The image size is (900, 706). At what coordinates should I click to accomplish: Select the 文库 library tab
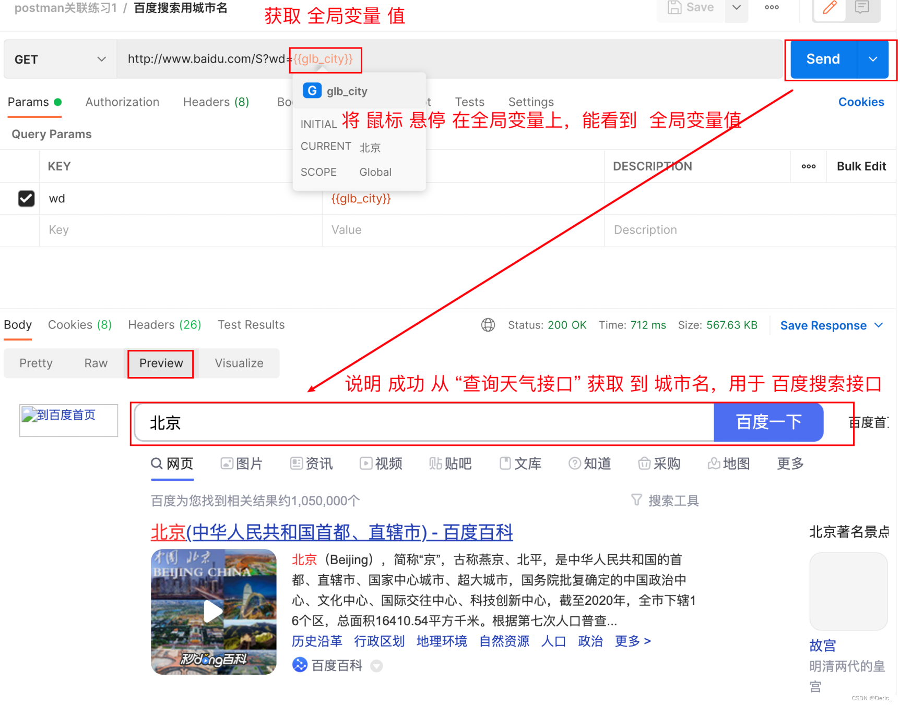tap(520, 464)
